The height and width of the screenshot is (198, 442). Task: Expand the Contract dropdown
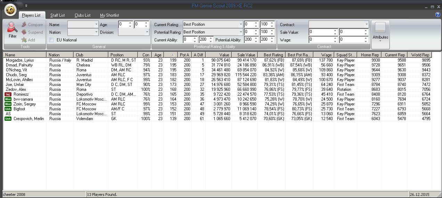click(x=366, y=25)
